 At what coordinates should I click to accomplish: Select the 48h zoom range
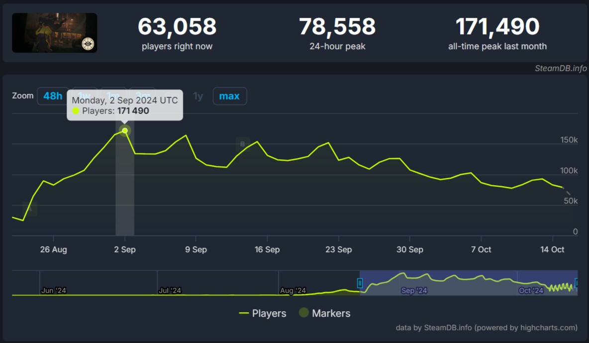click(x=53, y=96)
